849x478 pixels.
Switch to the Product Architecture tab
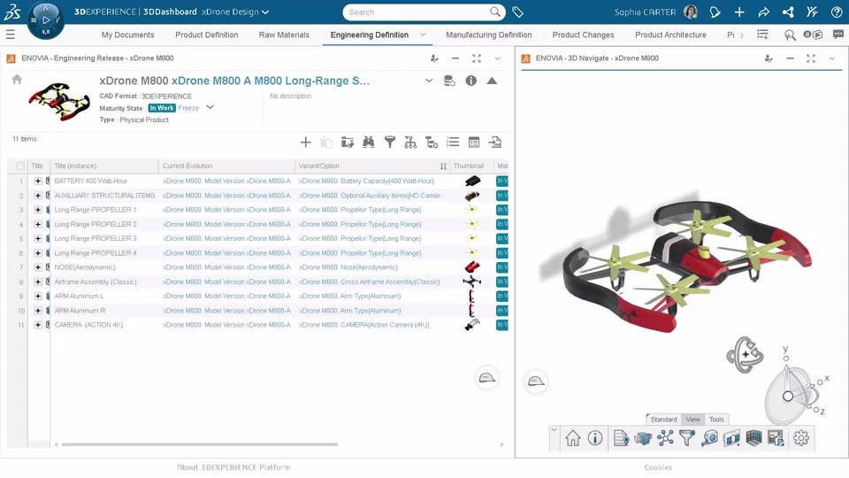671,35
